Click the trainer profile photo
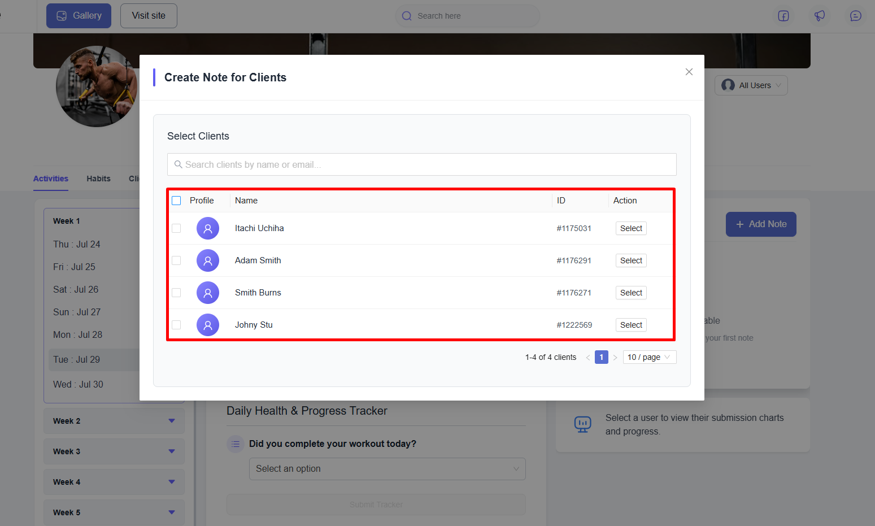 tap(97, 86)
